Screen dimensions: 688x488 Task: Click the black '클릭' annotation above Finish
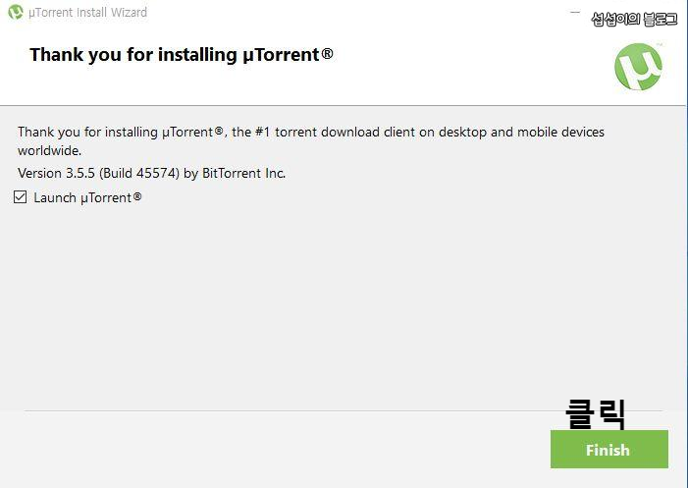tap(596, 413)
